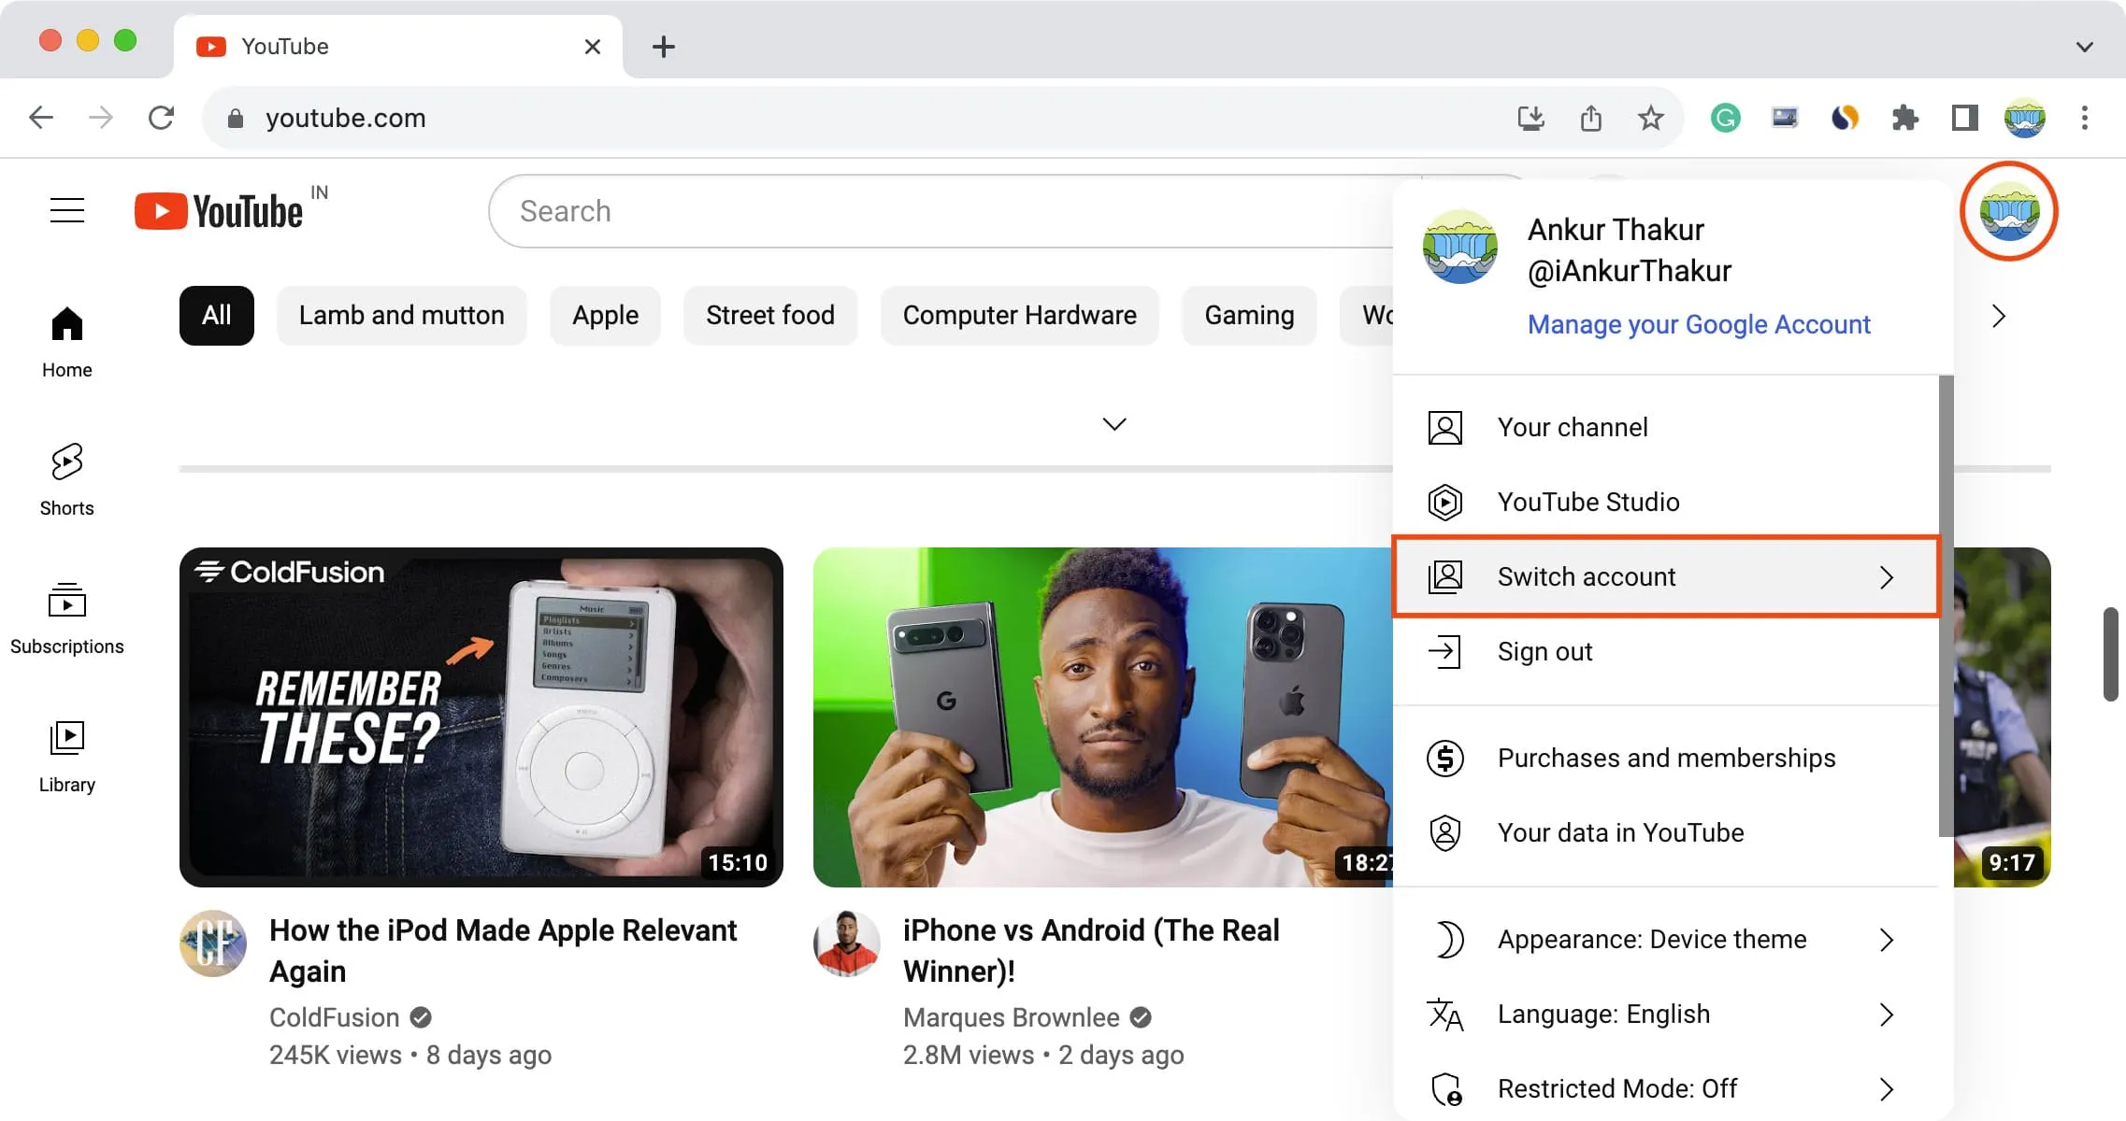Expand the Language English setting

coord(1889,1013)
